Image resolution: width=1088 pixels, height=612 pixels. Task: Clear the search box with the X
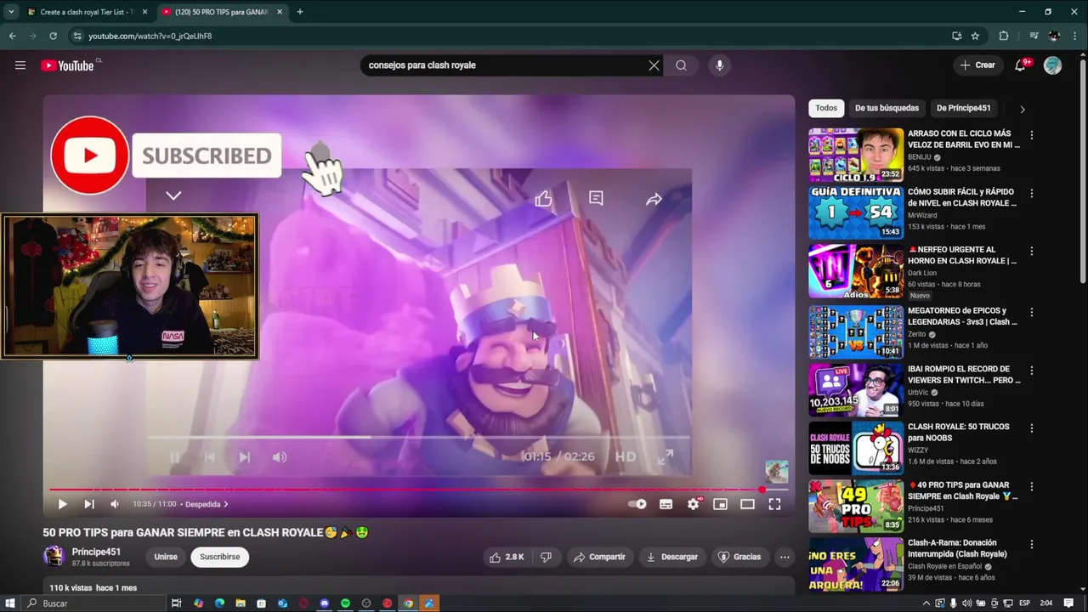click(654, 65)
